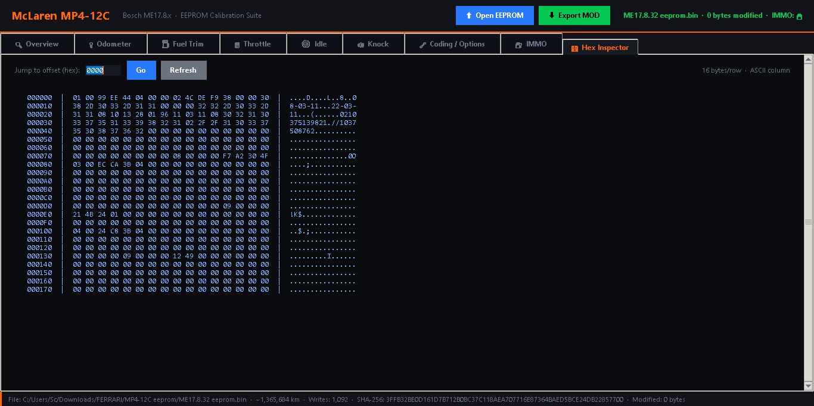Select the Hex Inspector tab

[x=600, y=48]
